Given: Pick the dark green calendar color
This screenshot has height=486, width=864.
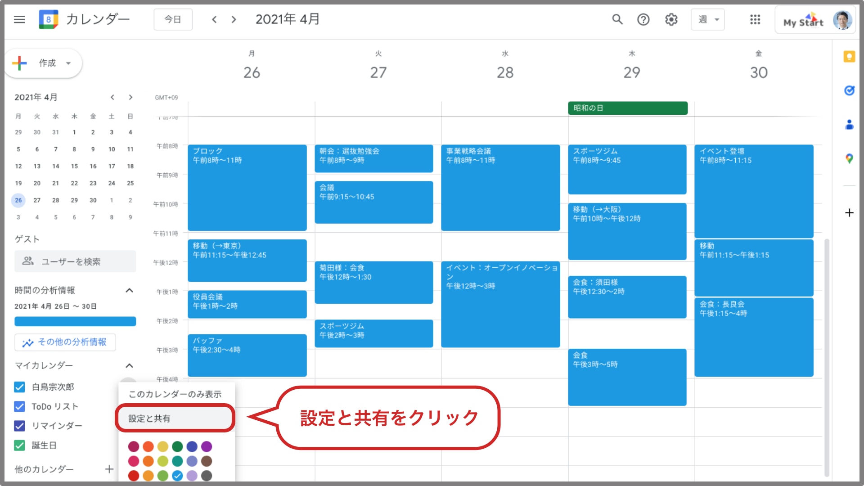Looking at the screenshot, I should [x=177, y=446].
